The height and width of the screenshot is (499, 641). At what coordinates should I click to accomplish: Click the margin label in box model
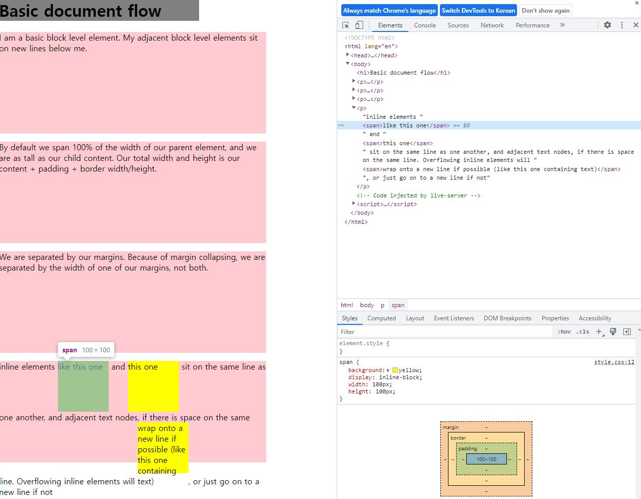(451, 427)
